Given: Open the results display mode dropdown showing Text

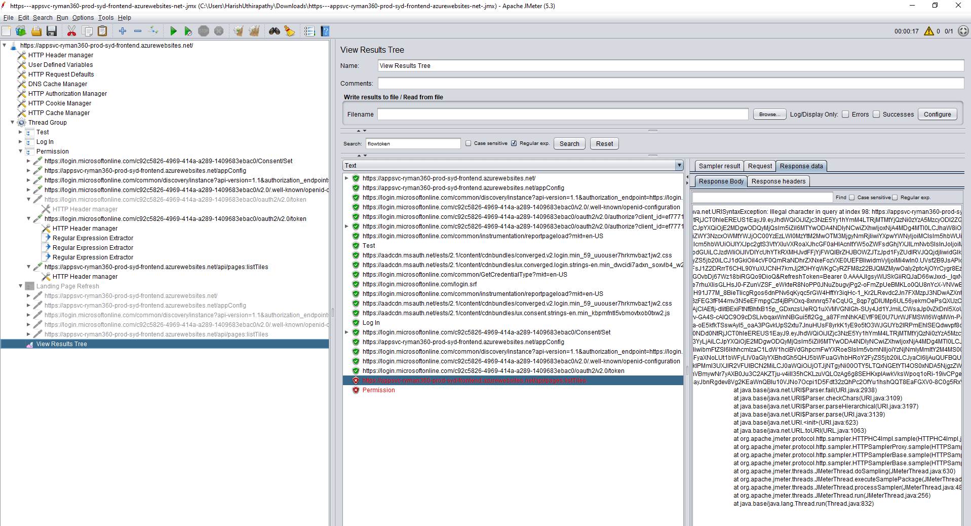Looking at the screenshot, I should (x=679, y=165).
